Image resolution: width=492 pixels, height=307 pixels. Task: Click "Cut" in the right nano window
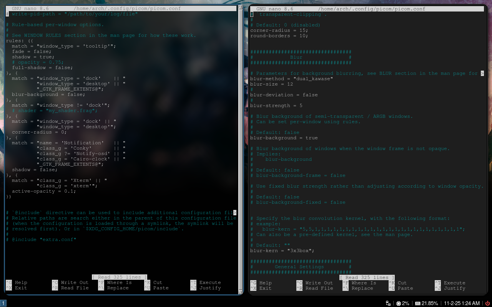point(402,283)
